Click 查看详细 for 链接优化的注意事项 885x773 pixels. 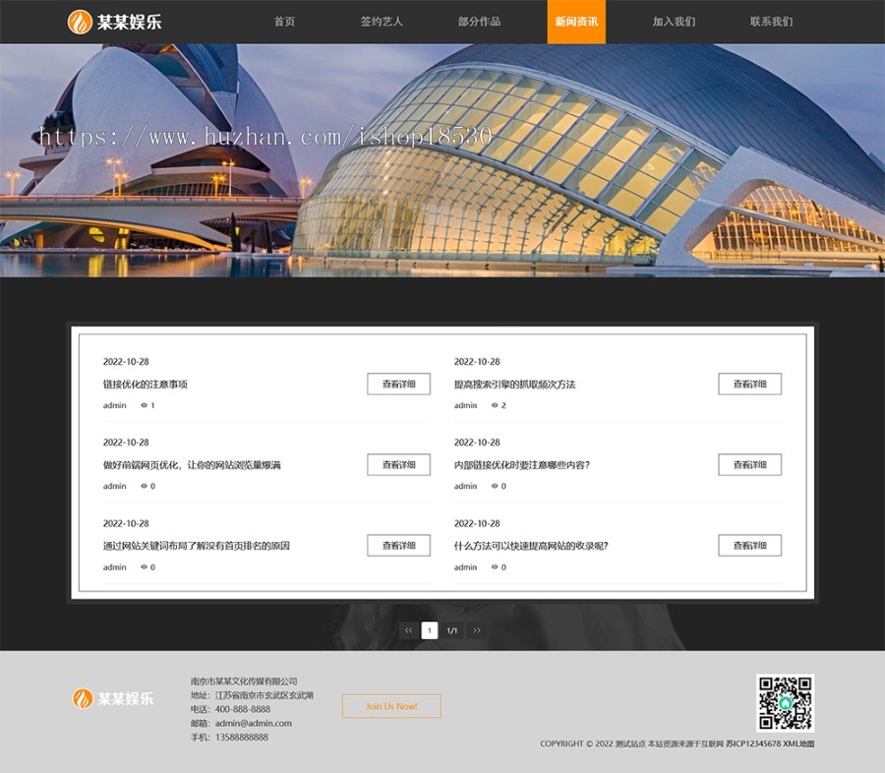[398, 384]
